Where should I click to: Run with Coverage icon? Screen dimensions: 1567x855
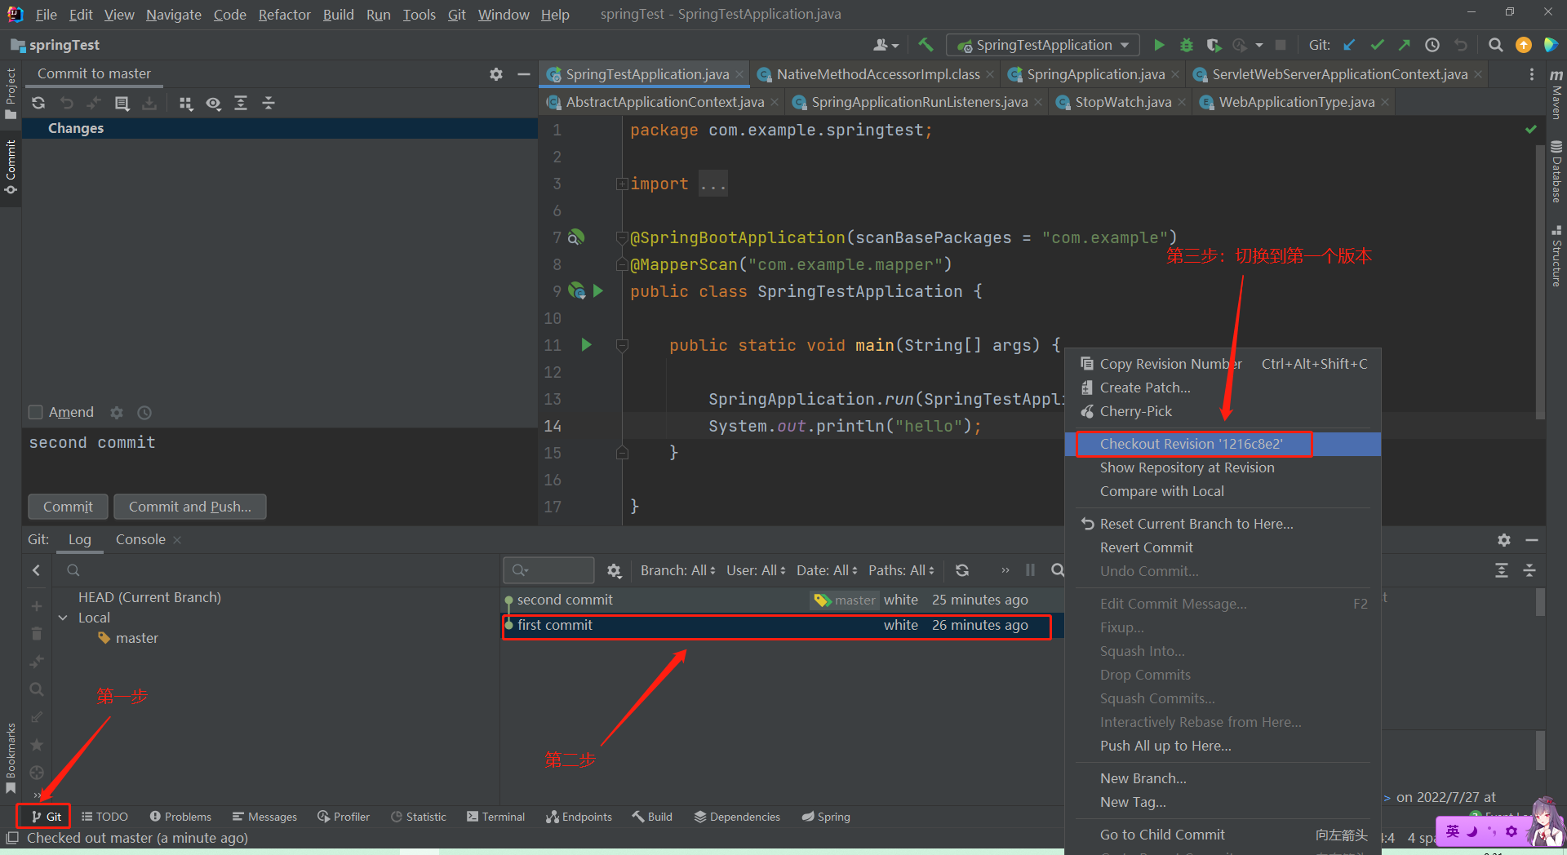click(x=1214, y=45)
